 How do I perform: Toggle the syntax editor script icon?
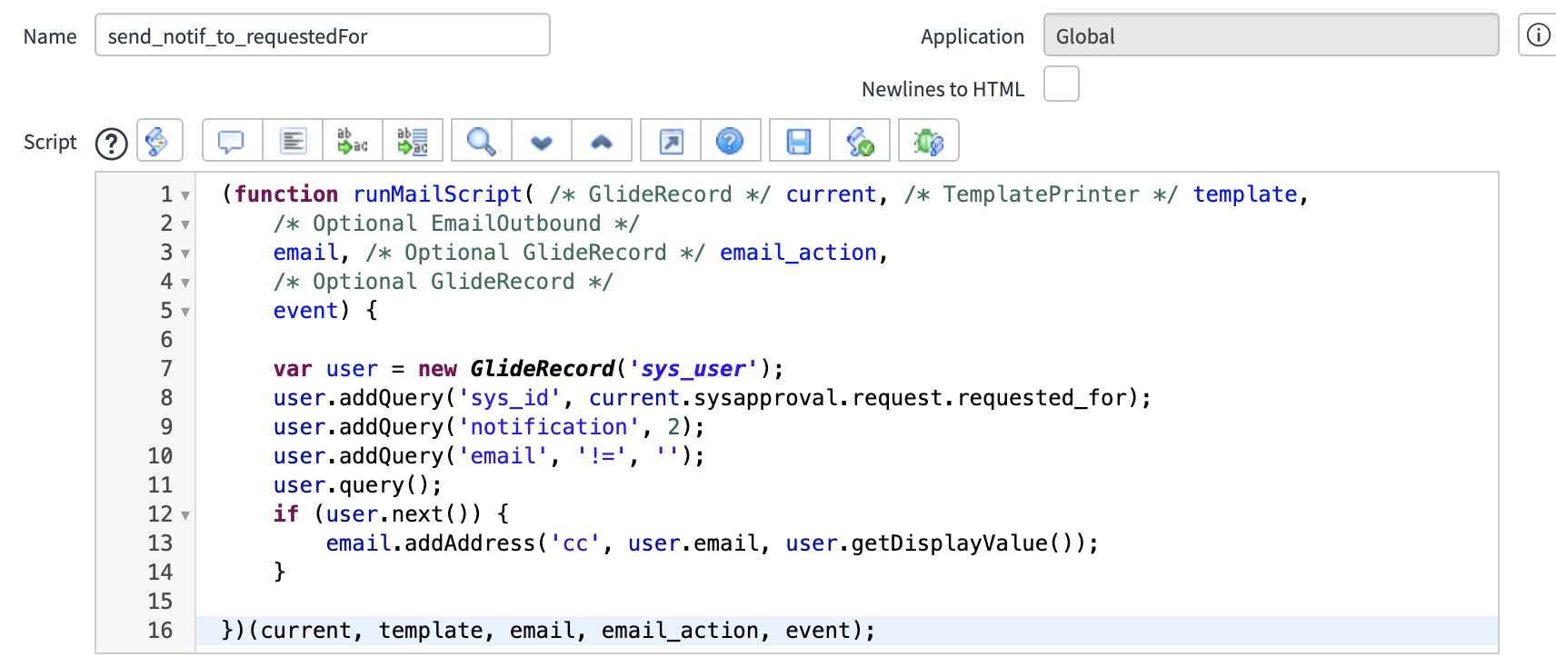(159, 141)
